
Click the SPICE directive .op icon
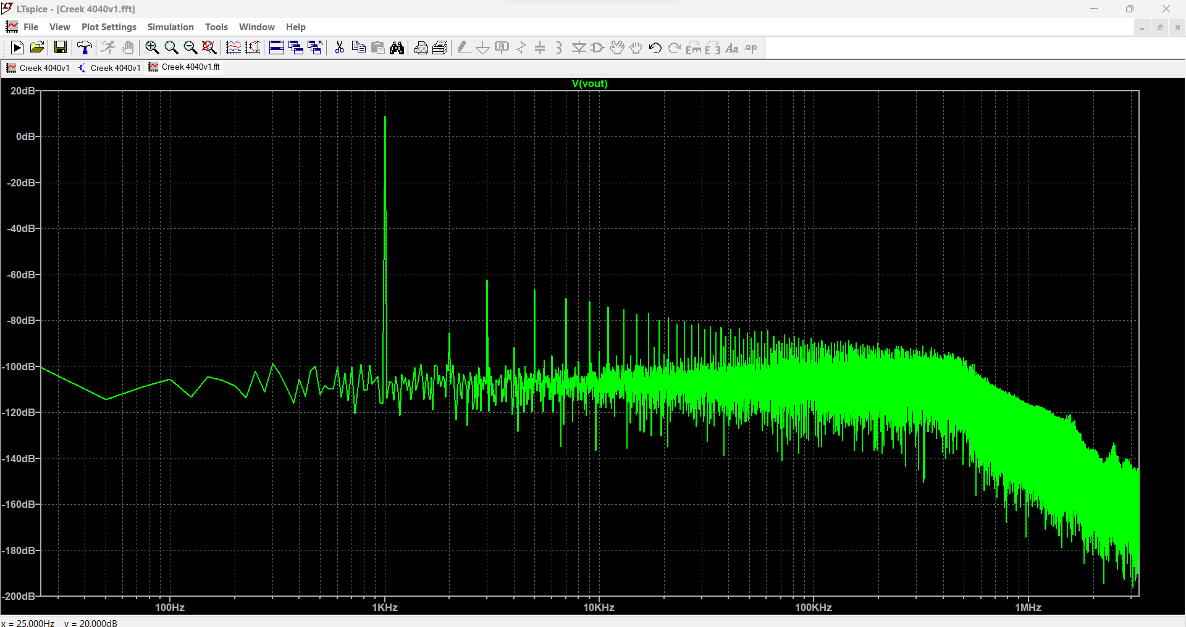(751, 48)
